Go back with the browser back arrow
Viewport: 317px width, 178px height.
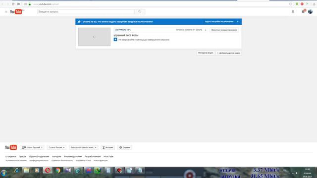[2, 4]
